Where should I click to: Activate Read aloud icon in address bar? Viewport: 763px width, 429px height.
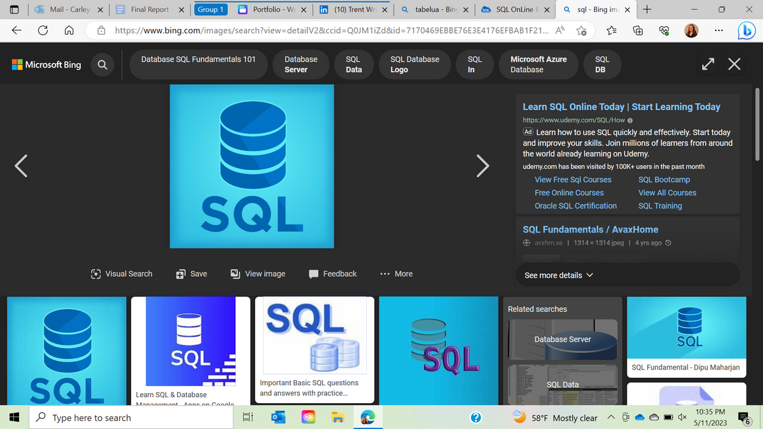click(x=560, y=30)
